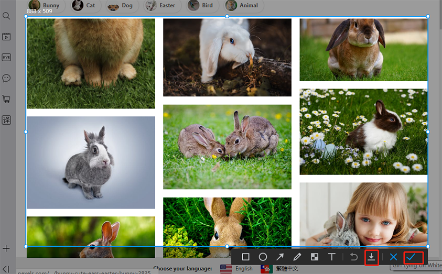Select the Cat category tag
Viewport: 442px width, 274px height.
click(x=84, y=6)
